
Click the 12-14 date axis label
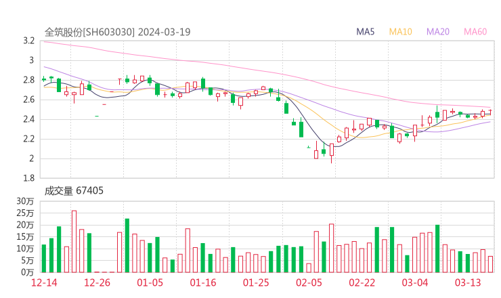[44, 282]
